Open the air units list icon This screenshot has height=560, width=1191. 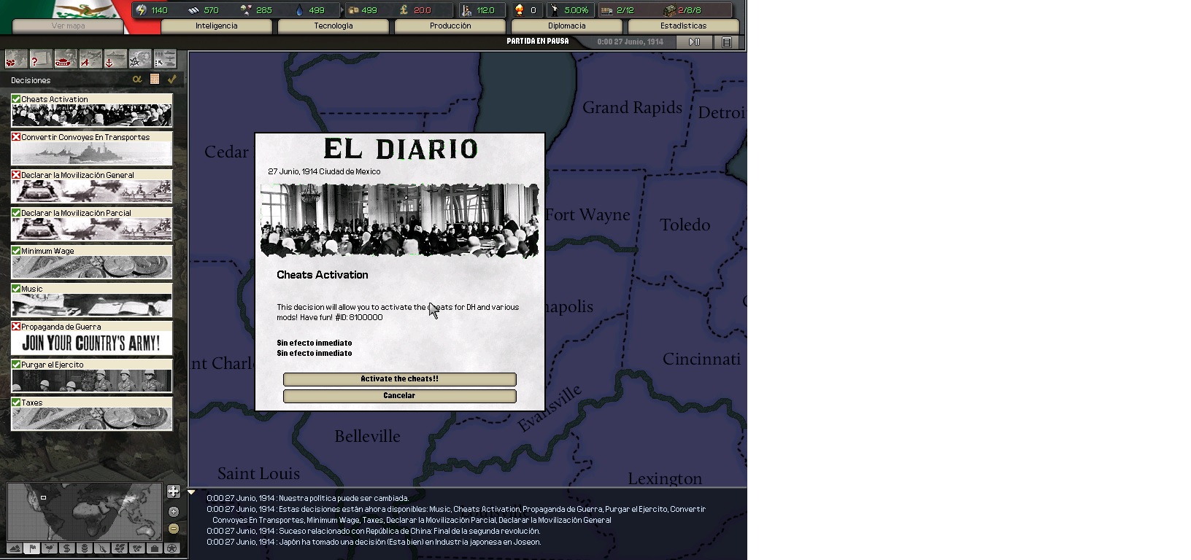(x=90, y=60)
